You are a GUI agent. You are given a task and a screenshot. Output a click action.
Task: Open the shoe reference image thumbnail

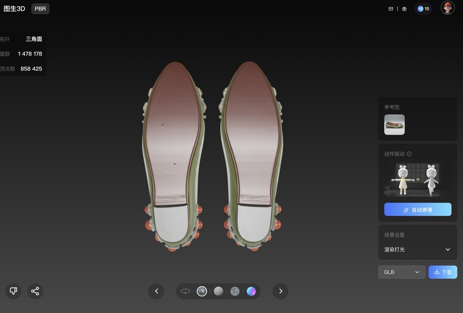coord(394,124)
